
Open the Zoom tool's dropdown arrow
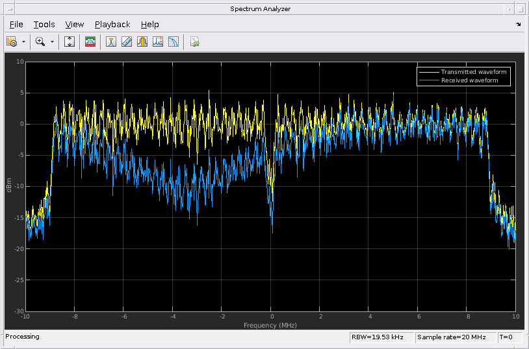pyautogui.click(x=52, y=42)
